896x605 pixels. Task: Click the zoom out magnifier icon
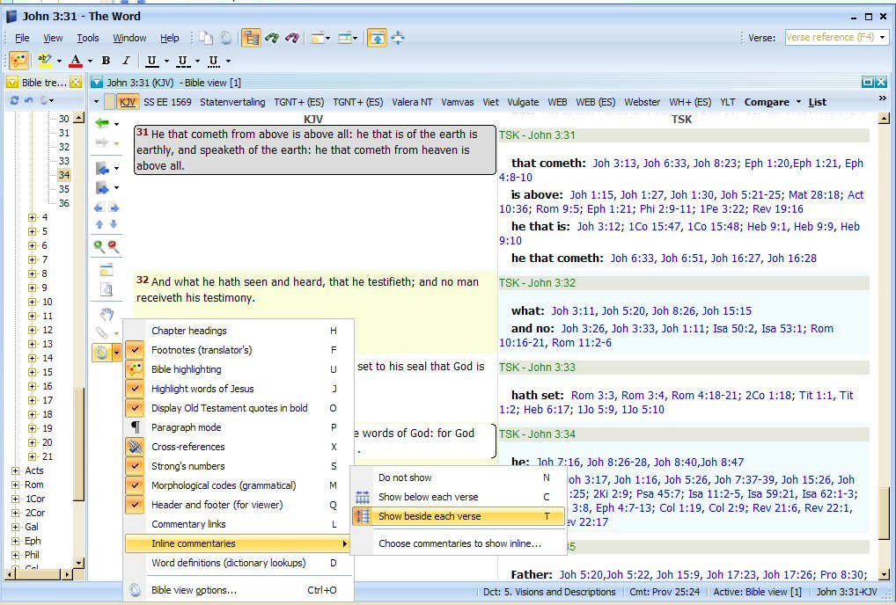(x=114, y=246)
